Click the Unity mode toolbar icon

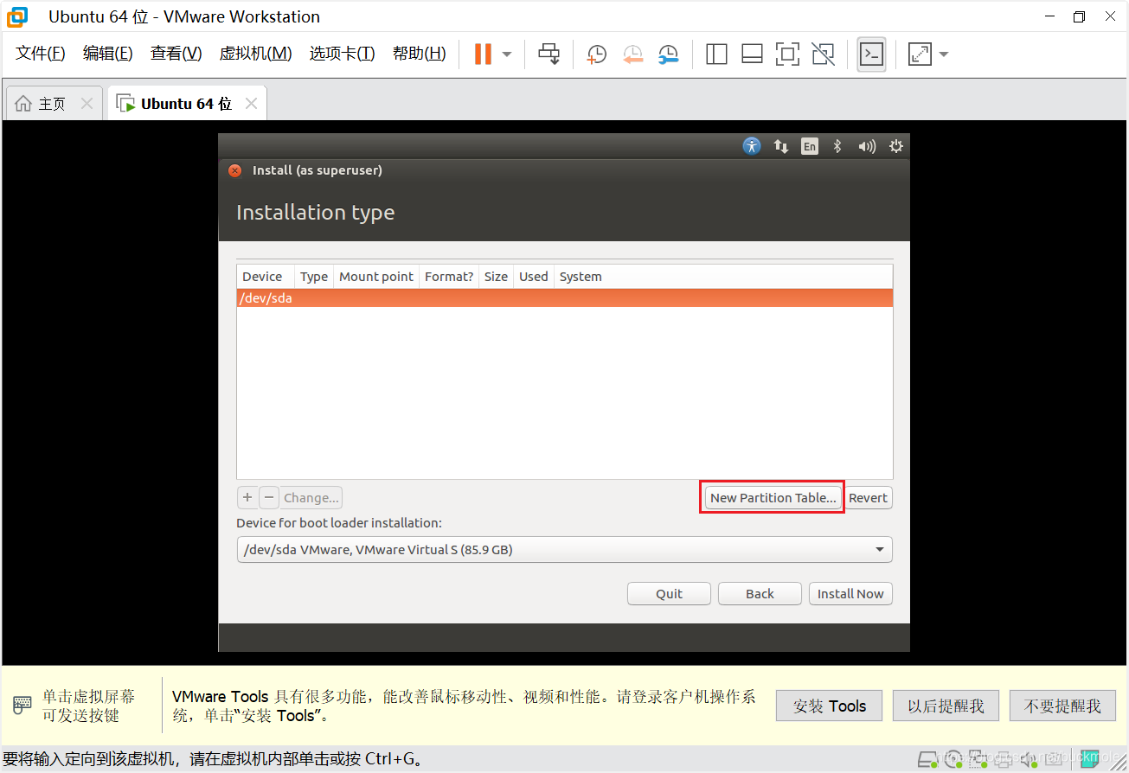824,54
